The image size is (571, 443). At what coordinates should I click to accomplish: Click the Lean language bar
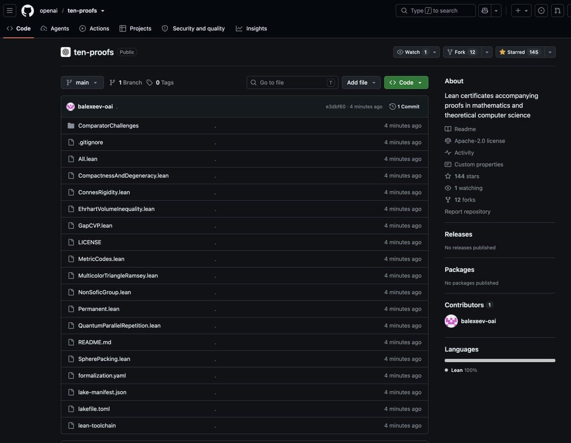500,360
